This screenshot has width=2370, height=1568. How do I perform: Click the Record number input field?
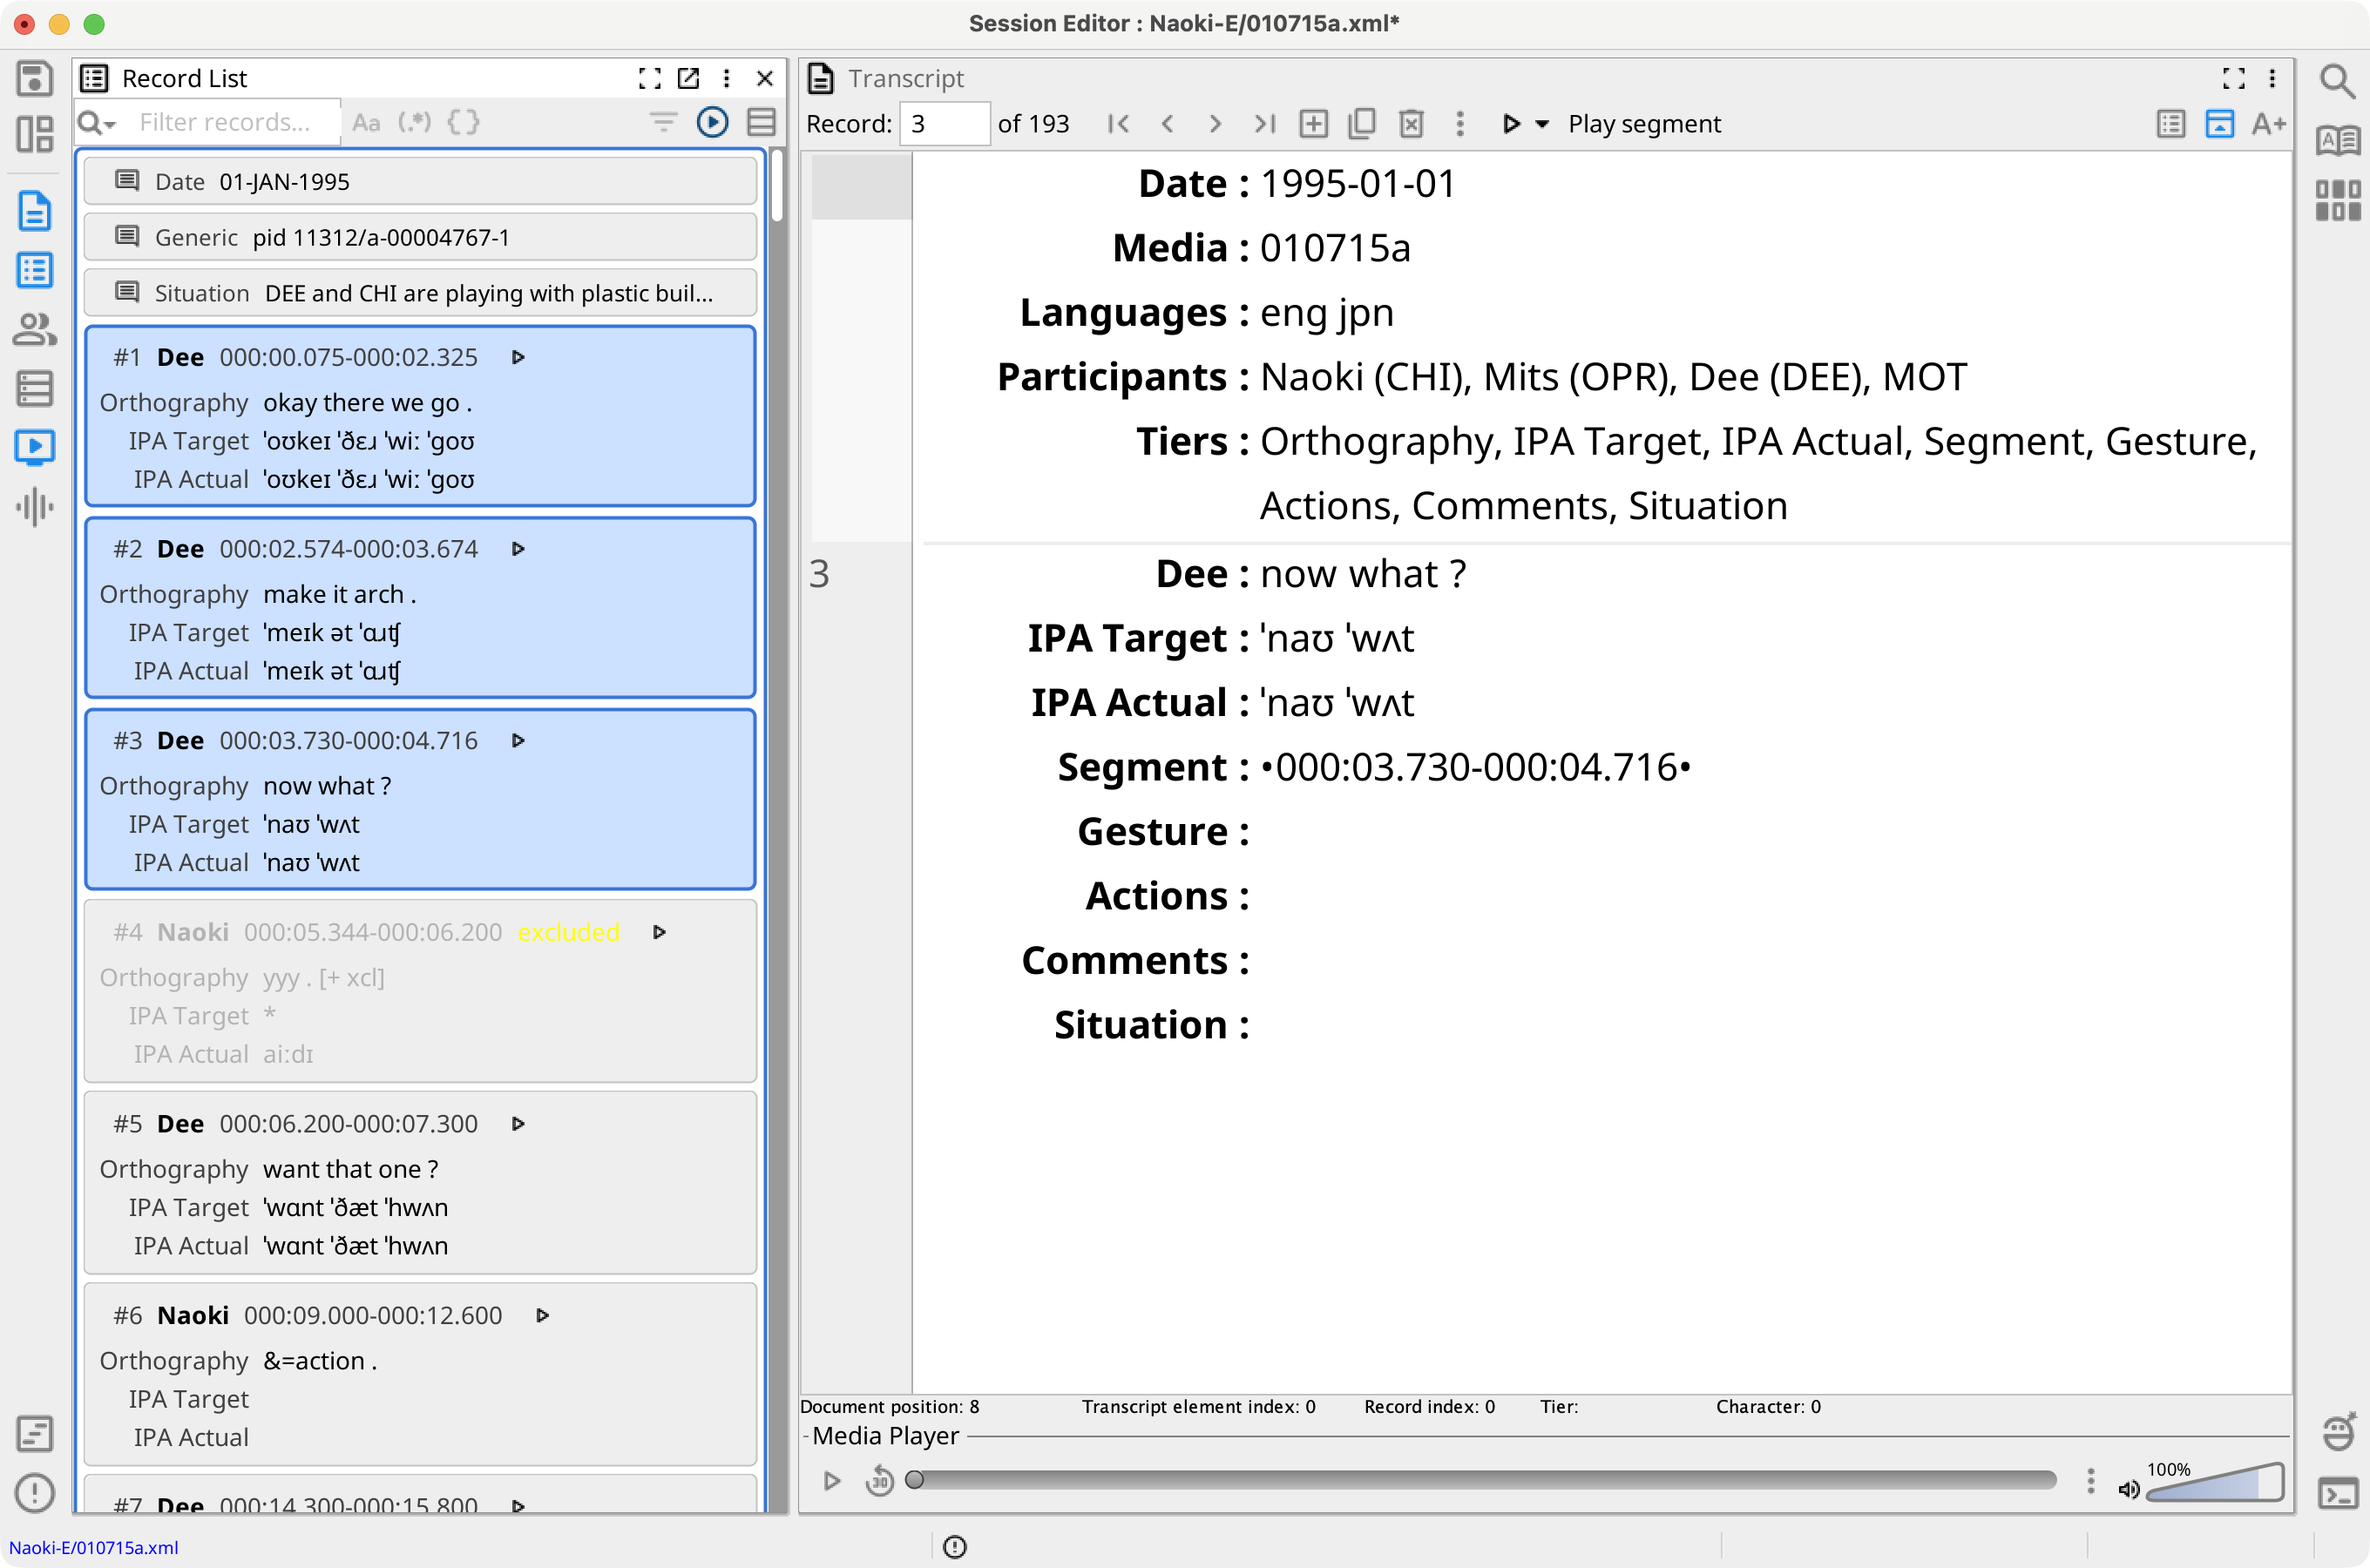coord(944,124)
